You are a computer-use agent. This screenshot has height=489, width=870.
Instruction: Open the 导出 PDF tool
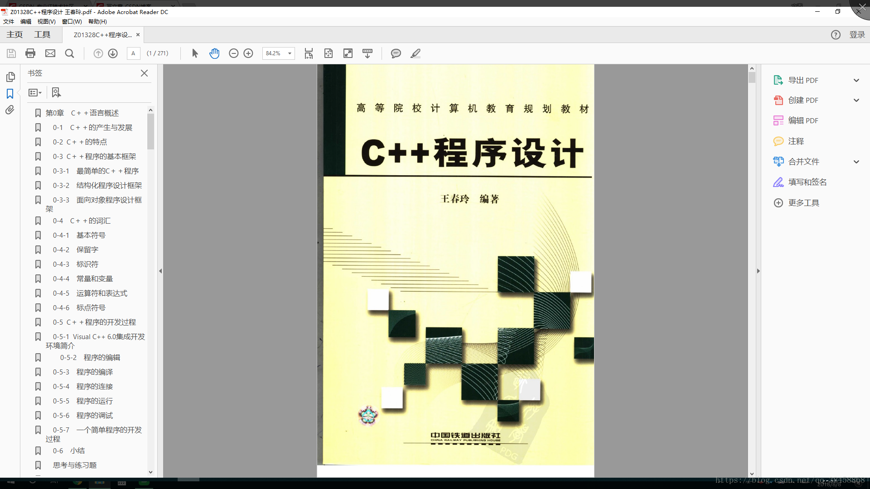click(x=803, y=80)
